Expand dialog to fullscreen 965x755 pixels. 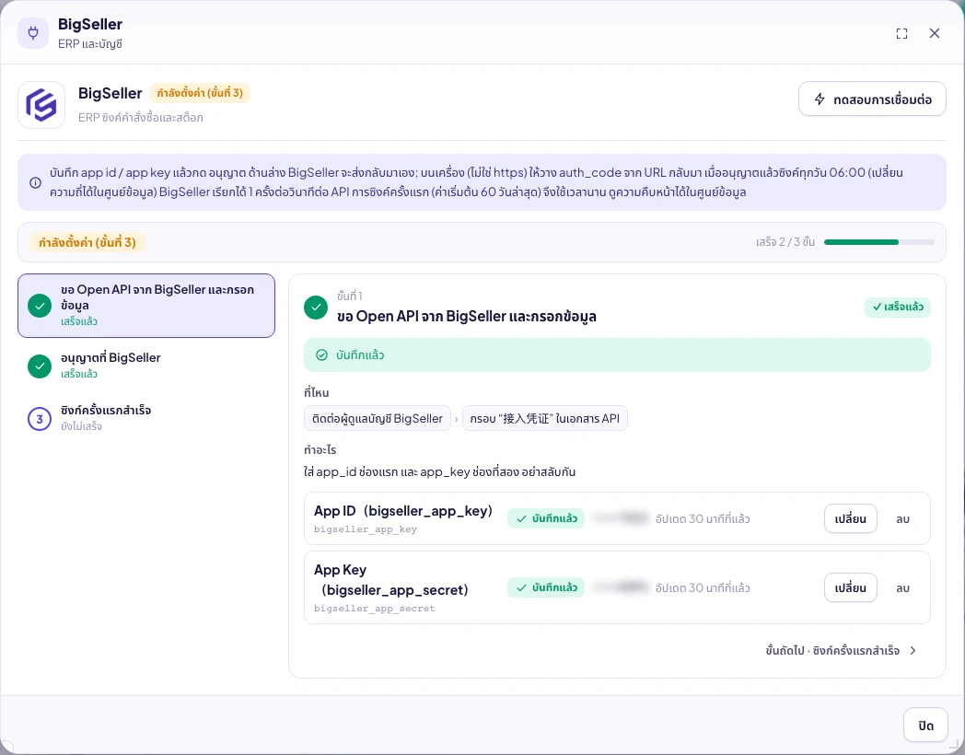[x=901, y=33]
